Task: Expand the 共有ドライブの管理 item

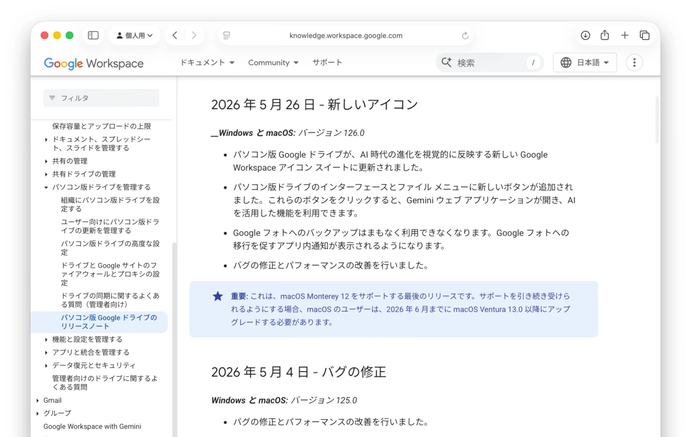Action: tap(46, 174)
